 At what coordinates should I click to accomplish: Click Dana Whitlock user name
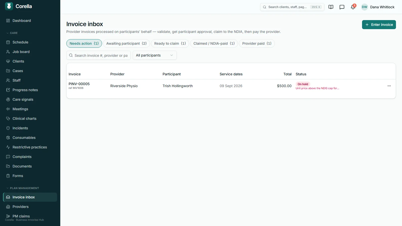(x=382, y=7)
